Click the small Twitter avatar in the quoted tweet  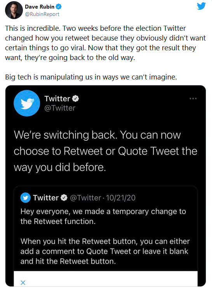(26, 198)
